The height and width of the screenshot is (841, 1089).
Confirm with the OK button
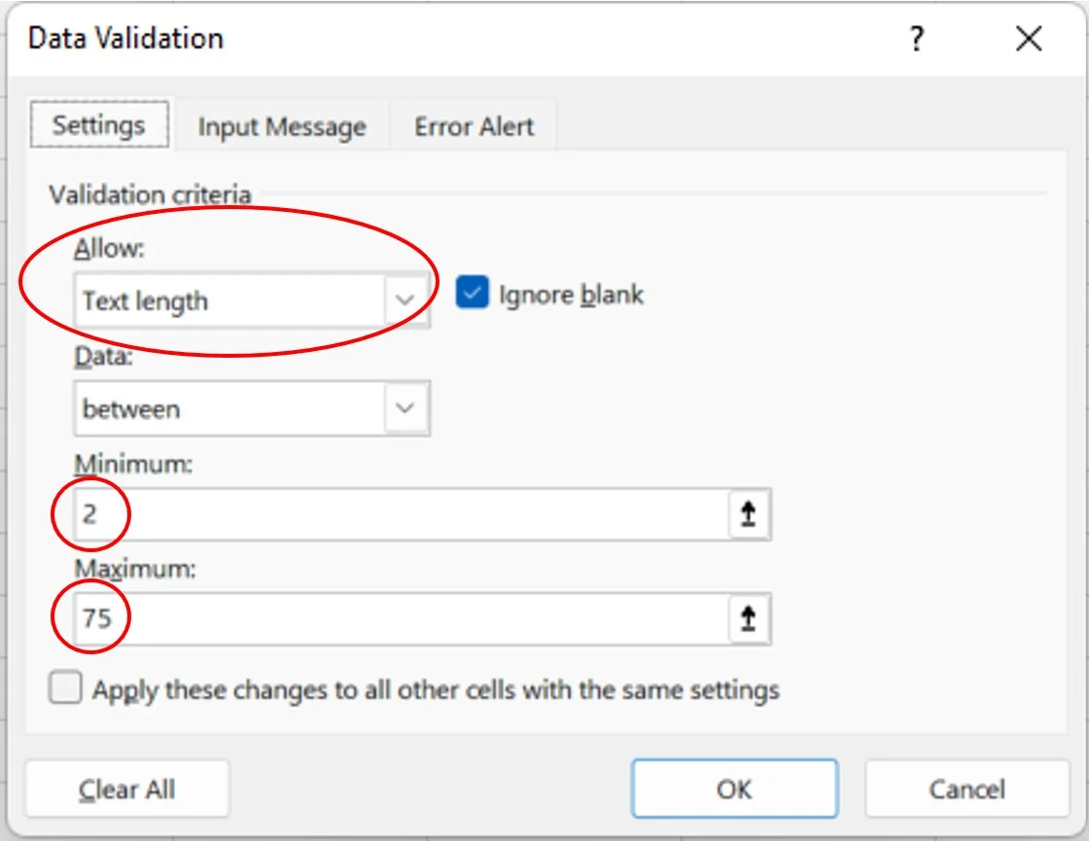click(734, 788)
